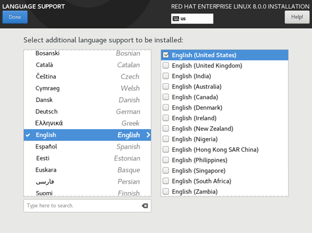
Task: Select Čeština (Czech) language row
Action: click(87, 76)
